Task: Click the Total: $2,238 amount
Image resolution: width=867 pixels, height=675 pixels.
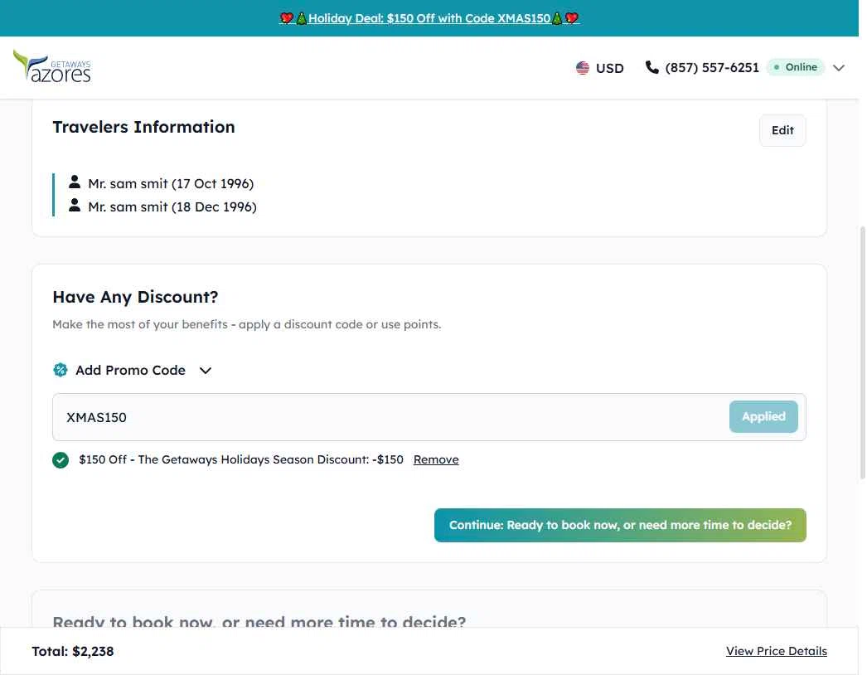Action: (x=72, y=651)
